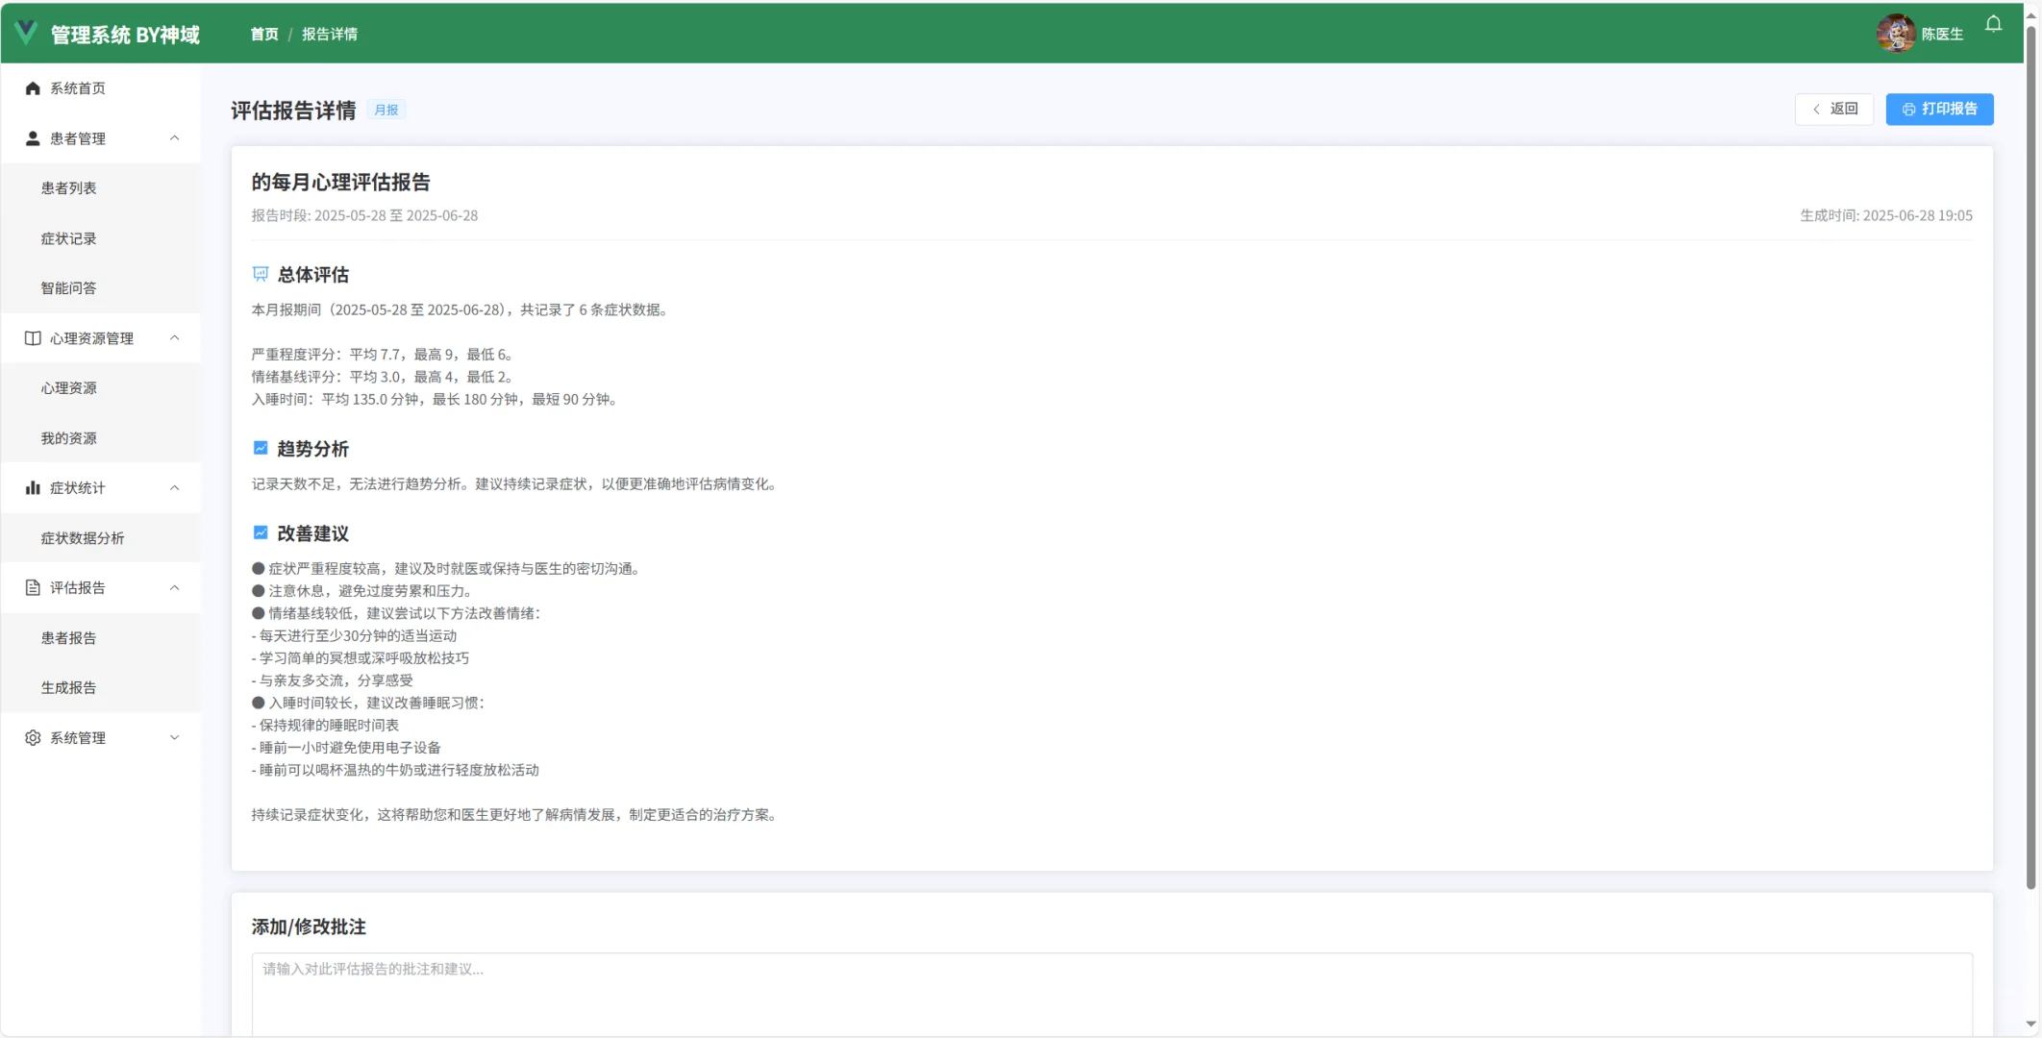Click the 患者管理 person icon

(32, 137)
